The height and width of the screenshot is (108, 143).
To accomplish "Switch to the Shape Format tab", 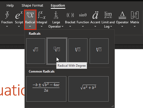I will tap(32, 6).
